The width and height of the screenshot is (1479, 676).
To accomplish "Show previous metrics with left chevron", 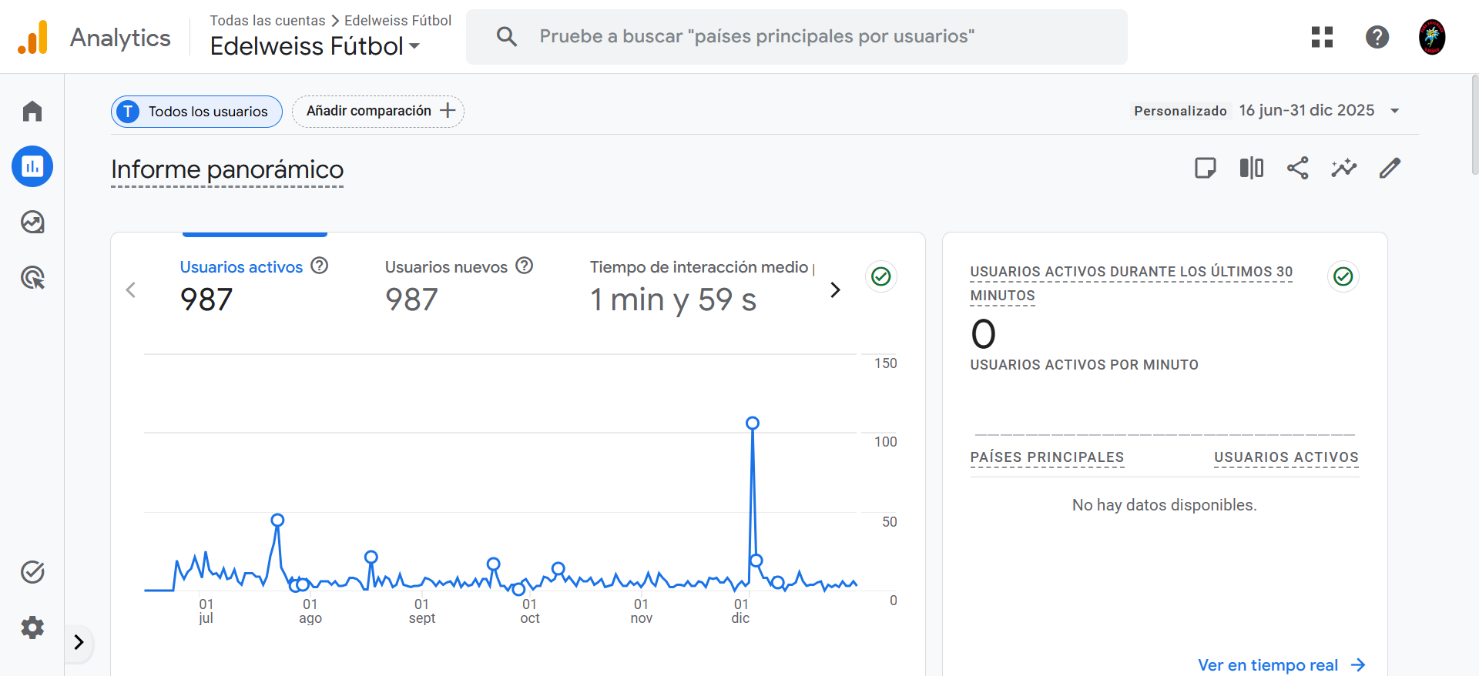I will pyautogui.click(x=131, y=290).
